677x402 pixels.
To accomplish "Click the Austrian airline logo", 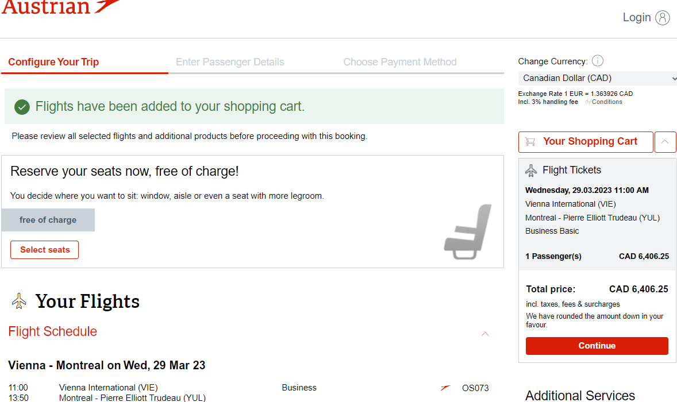I will [61, 7].
